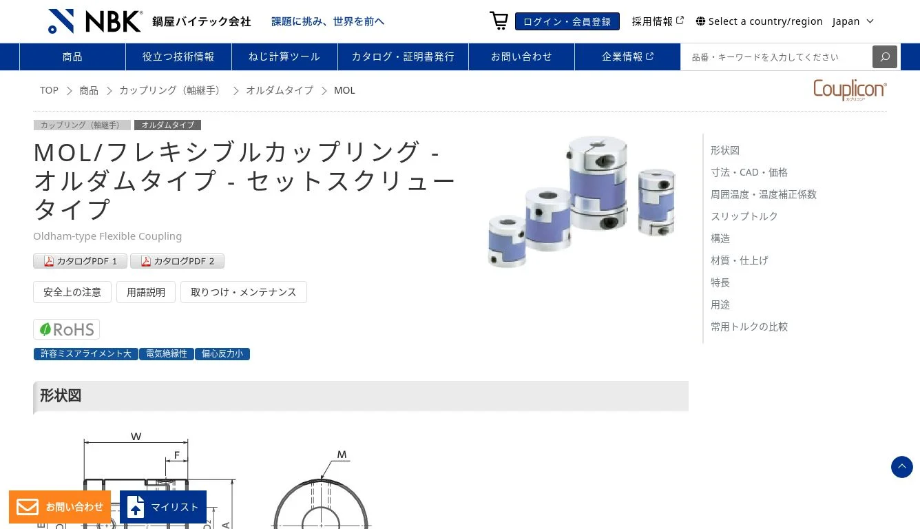Open the Japan country dropdown
The width and height of the screenshot is (920, 529).
coord(853,21)
